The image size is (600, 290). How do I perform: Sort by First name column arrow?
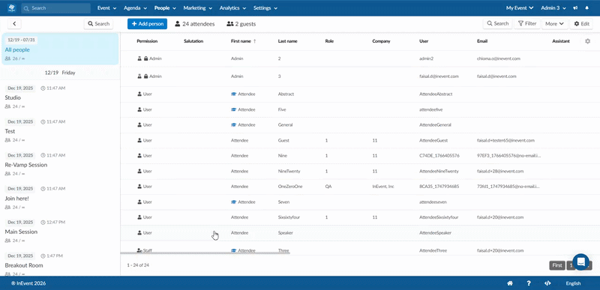click(x=254, y=41)
